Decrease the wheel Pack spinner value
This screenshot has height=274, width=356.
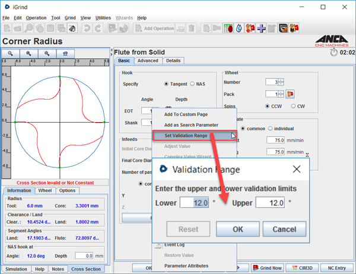pos(281,96)
